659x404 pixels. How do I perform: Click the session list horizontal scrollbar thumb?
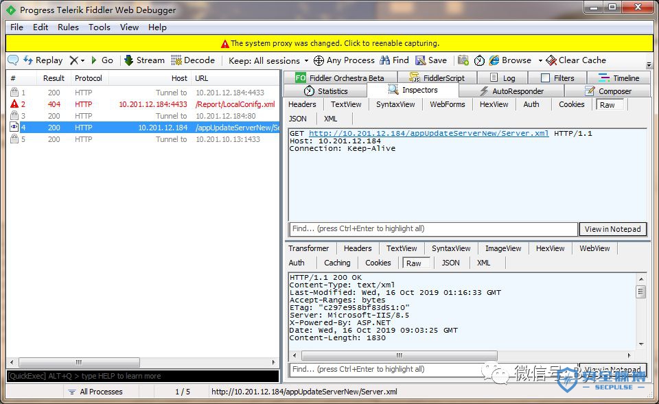(x=79, y=362)
